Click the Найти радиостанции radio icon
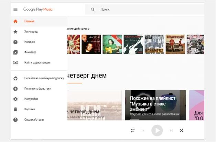This screenshot has height=142, width=216. click(15, 63)
